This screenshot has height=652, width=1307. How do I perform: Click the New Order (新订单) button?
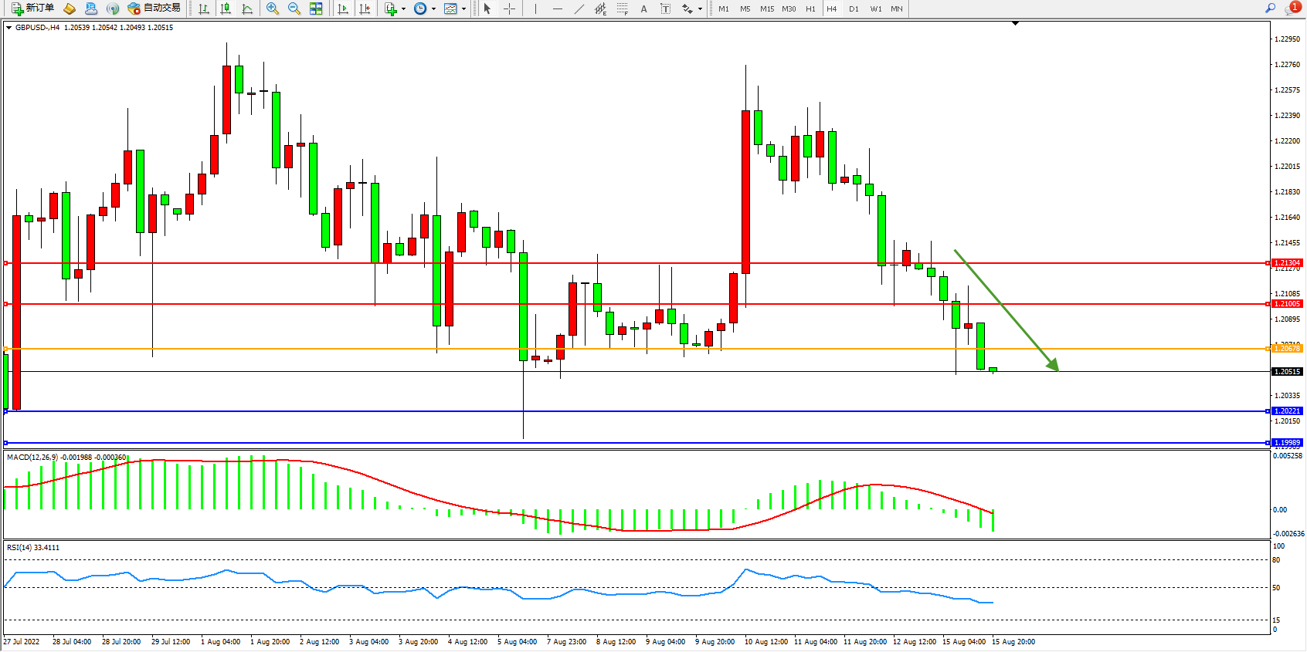click(32, 8)
